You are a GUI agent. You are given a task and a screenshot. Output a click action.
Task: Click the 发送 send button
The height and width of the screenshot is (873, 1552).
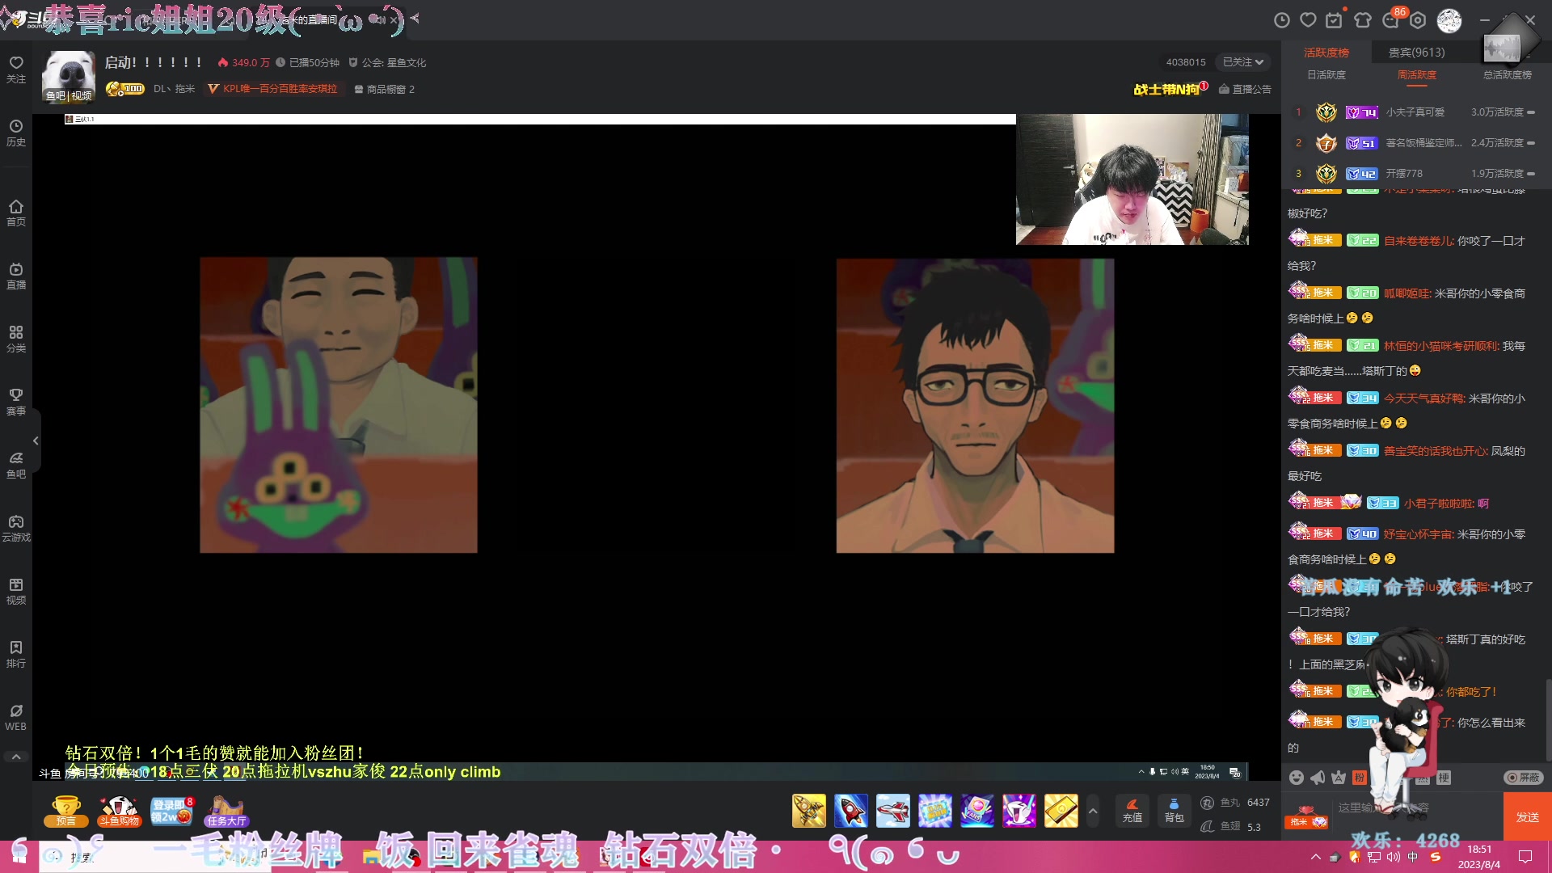[x=1527, y=817]
